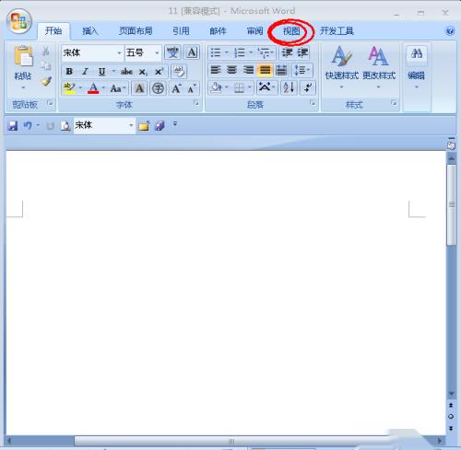Toggle subscript formatting
This screenshot has height=450, width=461.
tap(143, 72)
